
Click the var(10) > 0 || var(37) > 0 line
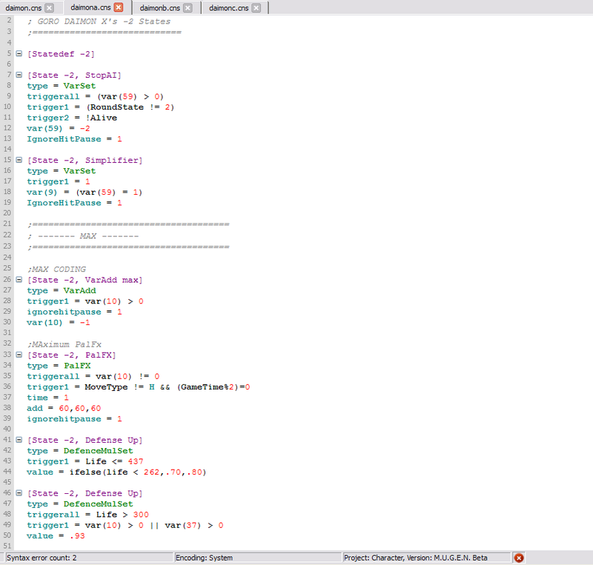[x=125, y=525]
